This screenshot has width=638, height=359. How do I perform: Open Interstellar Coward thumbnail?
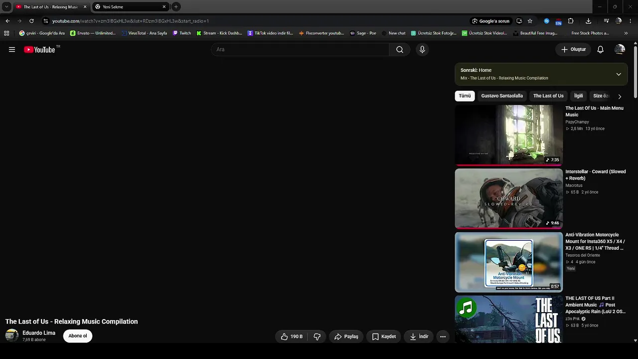(x=508, y=198)
